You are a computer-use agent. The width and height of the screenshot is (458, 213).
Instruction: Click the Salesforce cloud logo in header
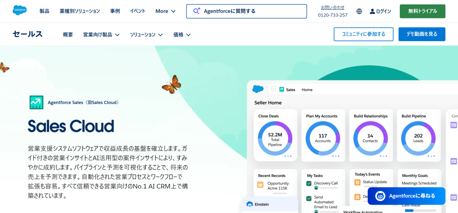click(20, 11)
